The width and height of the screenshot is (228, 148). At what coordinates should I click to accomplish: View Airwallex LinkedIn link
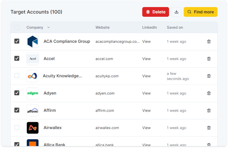[x=146, y=128]
